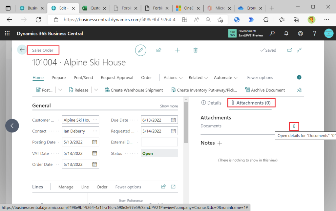Image resolution: width=336 pixels, height=211 pixels.
Task: Click the External Document No. field
Action: click(159, 142)
